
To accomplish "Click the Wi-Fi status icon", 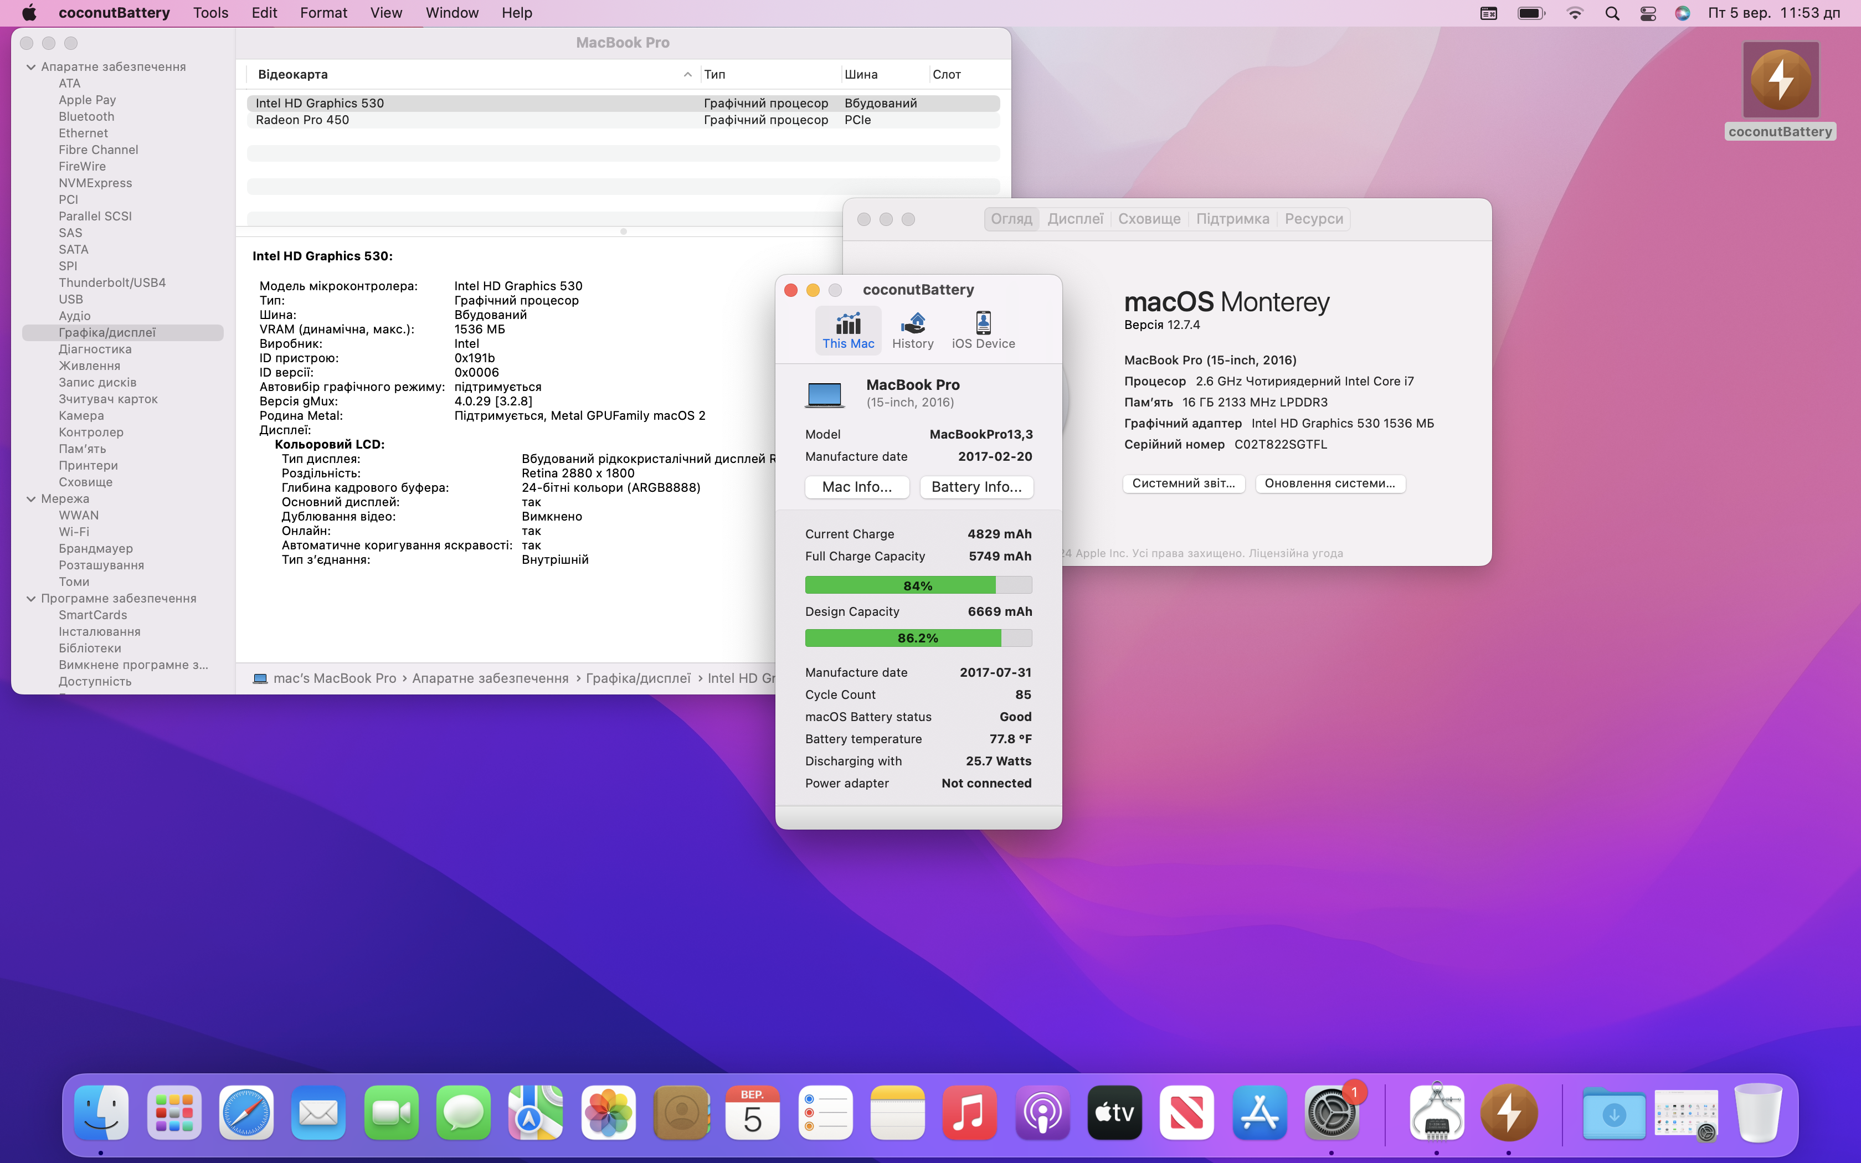I will coord(1574,13).
